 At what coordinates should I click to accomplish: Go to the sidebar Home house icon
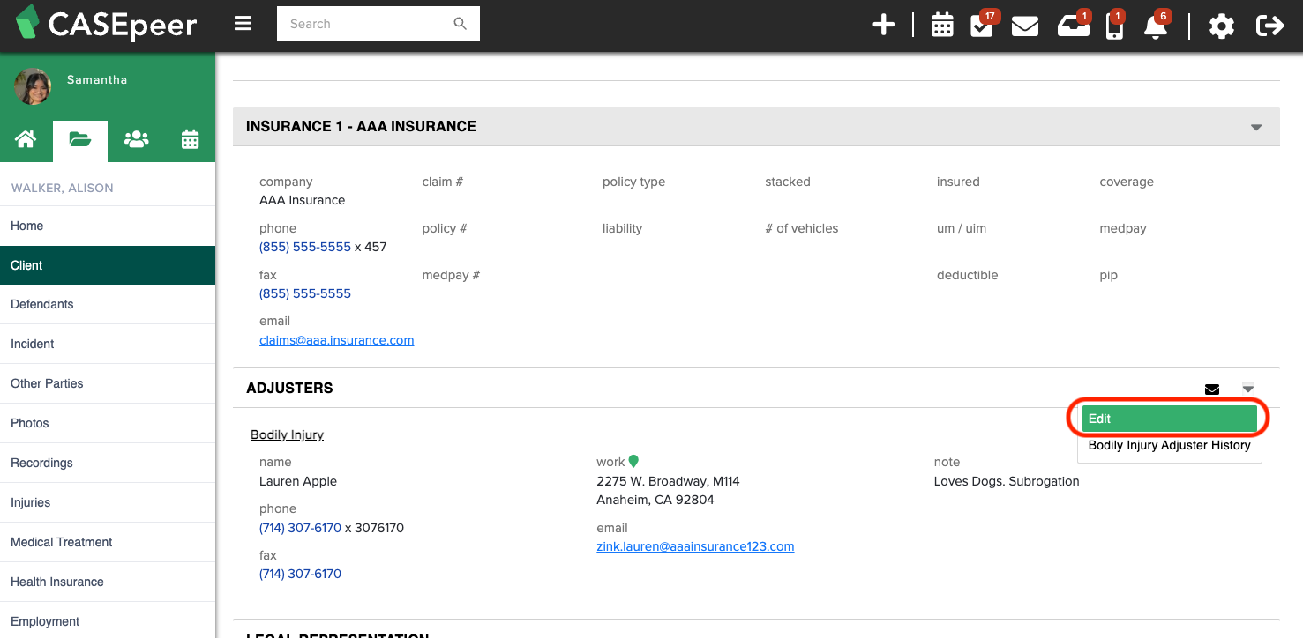coord(26,139)
